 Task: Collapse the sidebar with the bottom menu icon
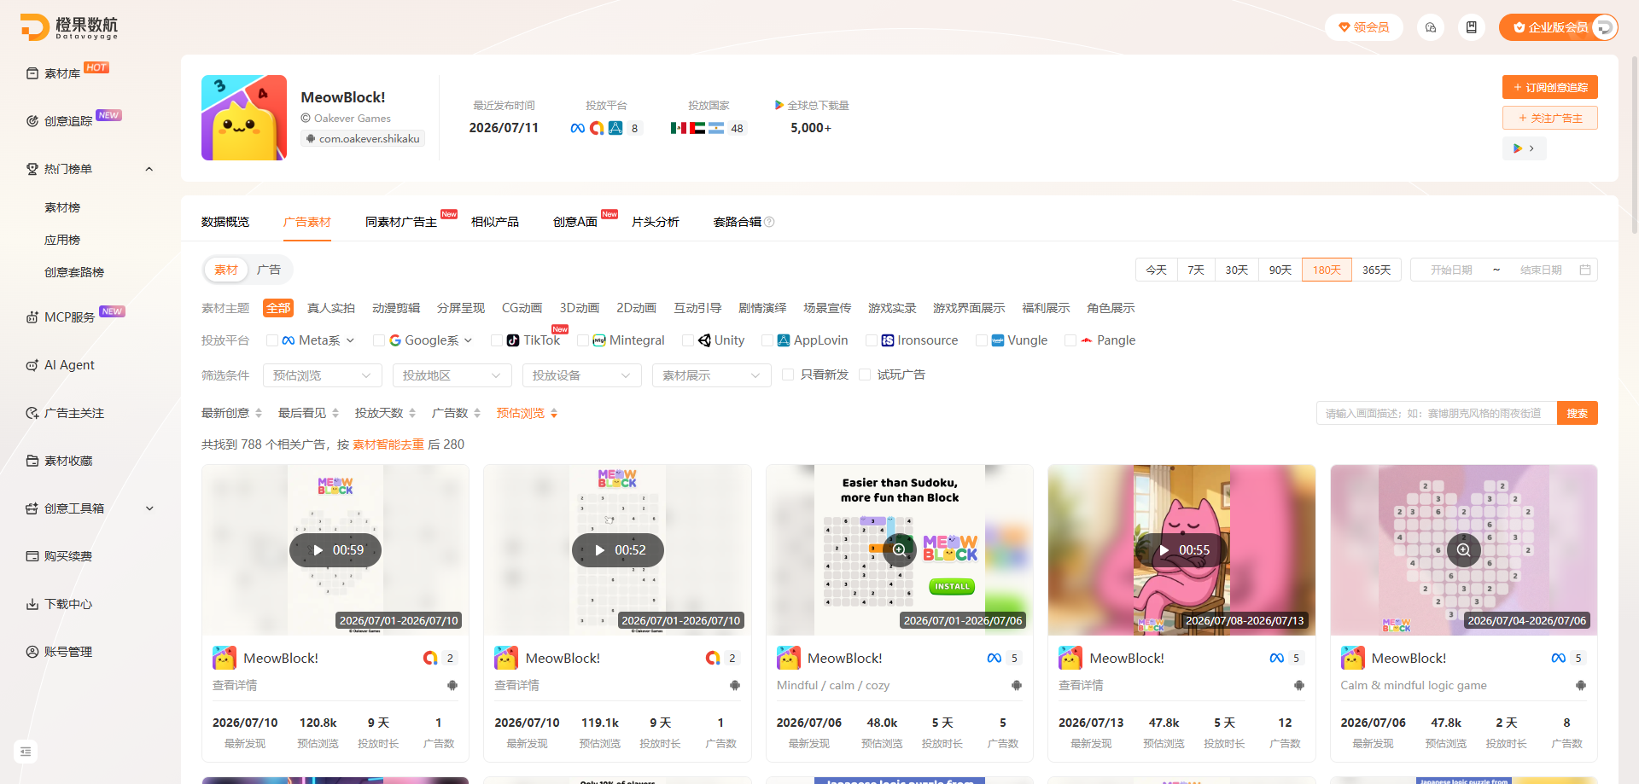pos(26,752)
